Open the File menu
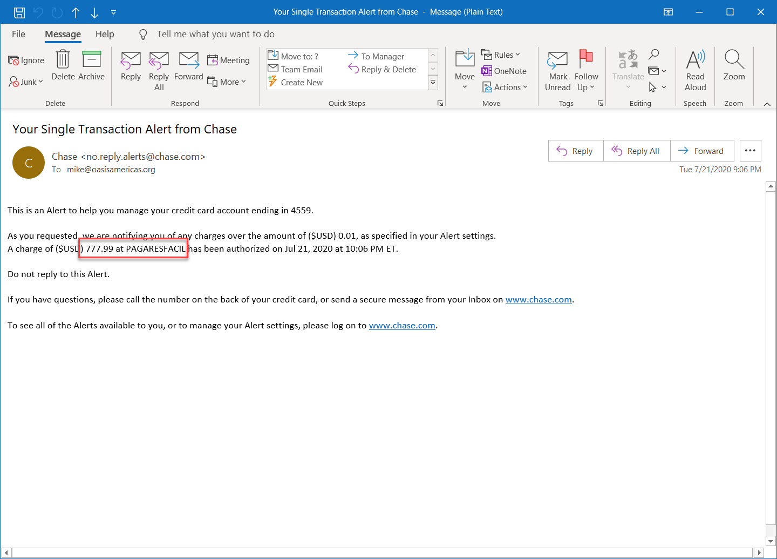 [x=19, y=34]
